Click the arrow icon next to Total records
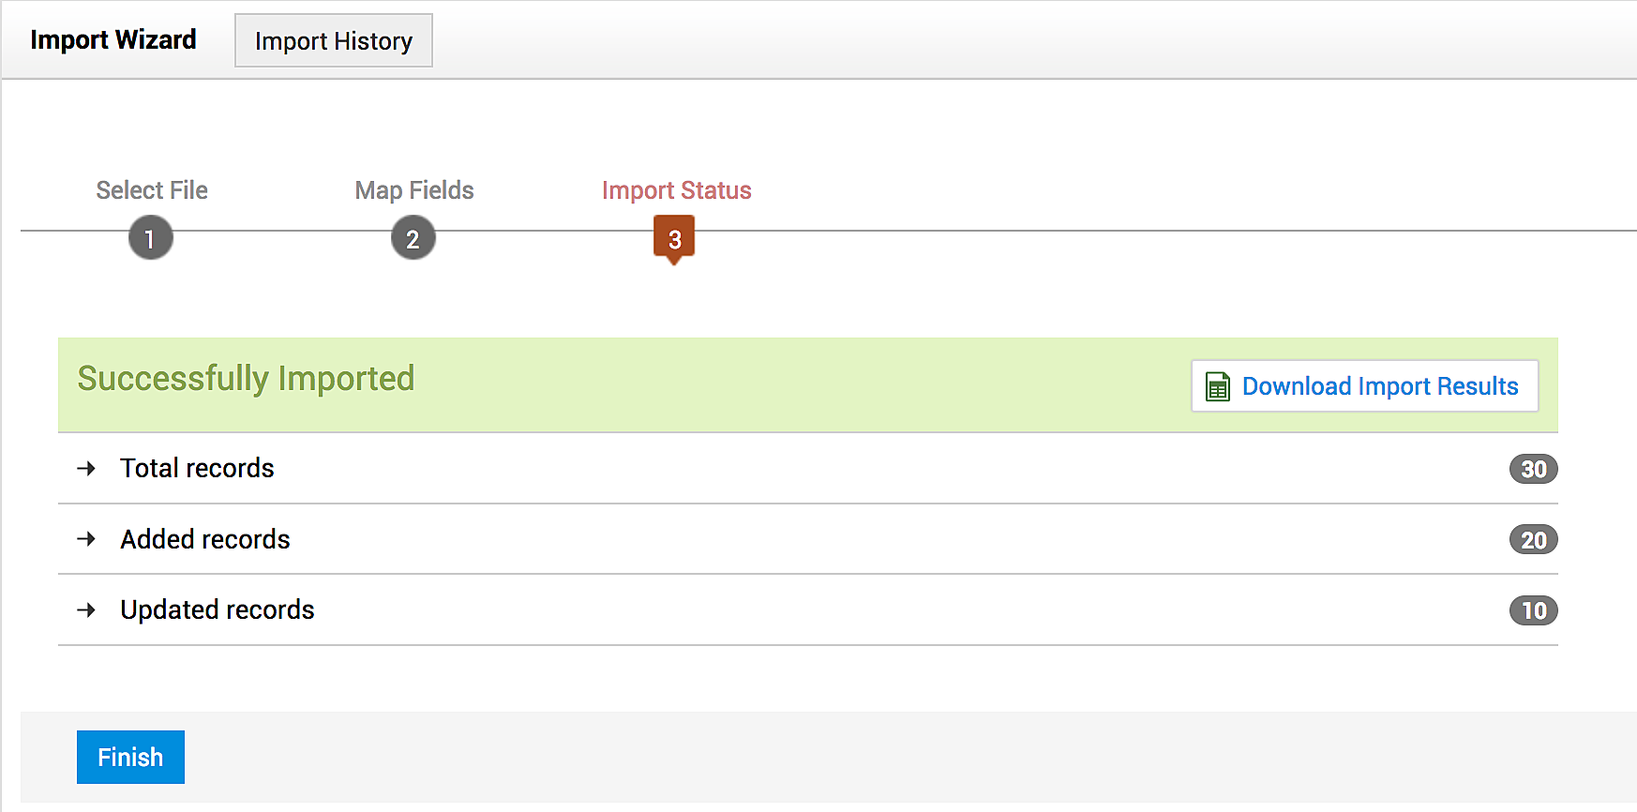 pos(86,468)
